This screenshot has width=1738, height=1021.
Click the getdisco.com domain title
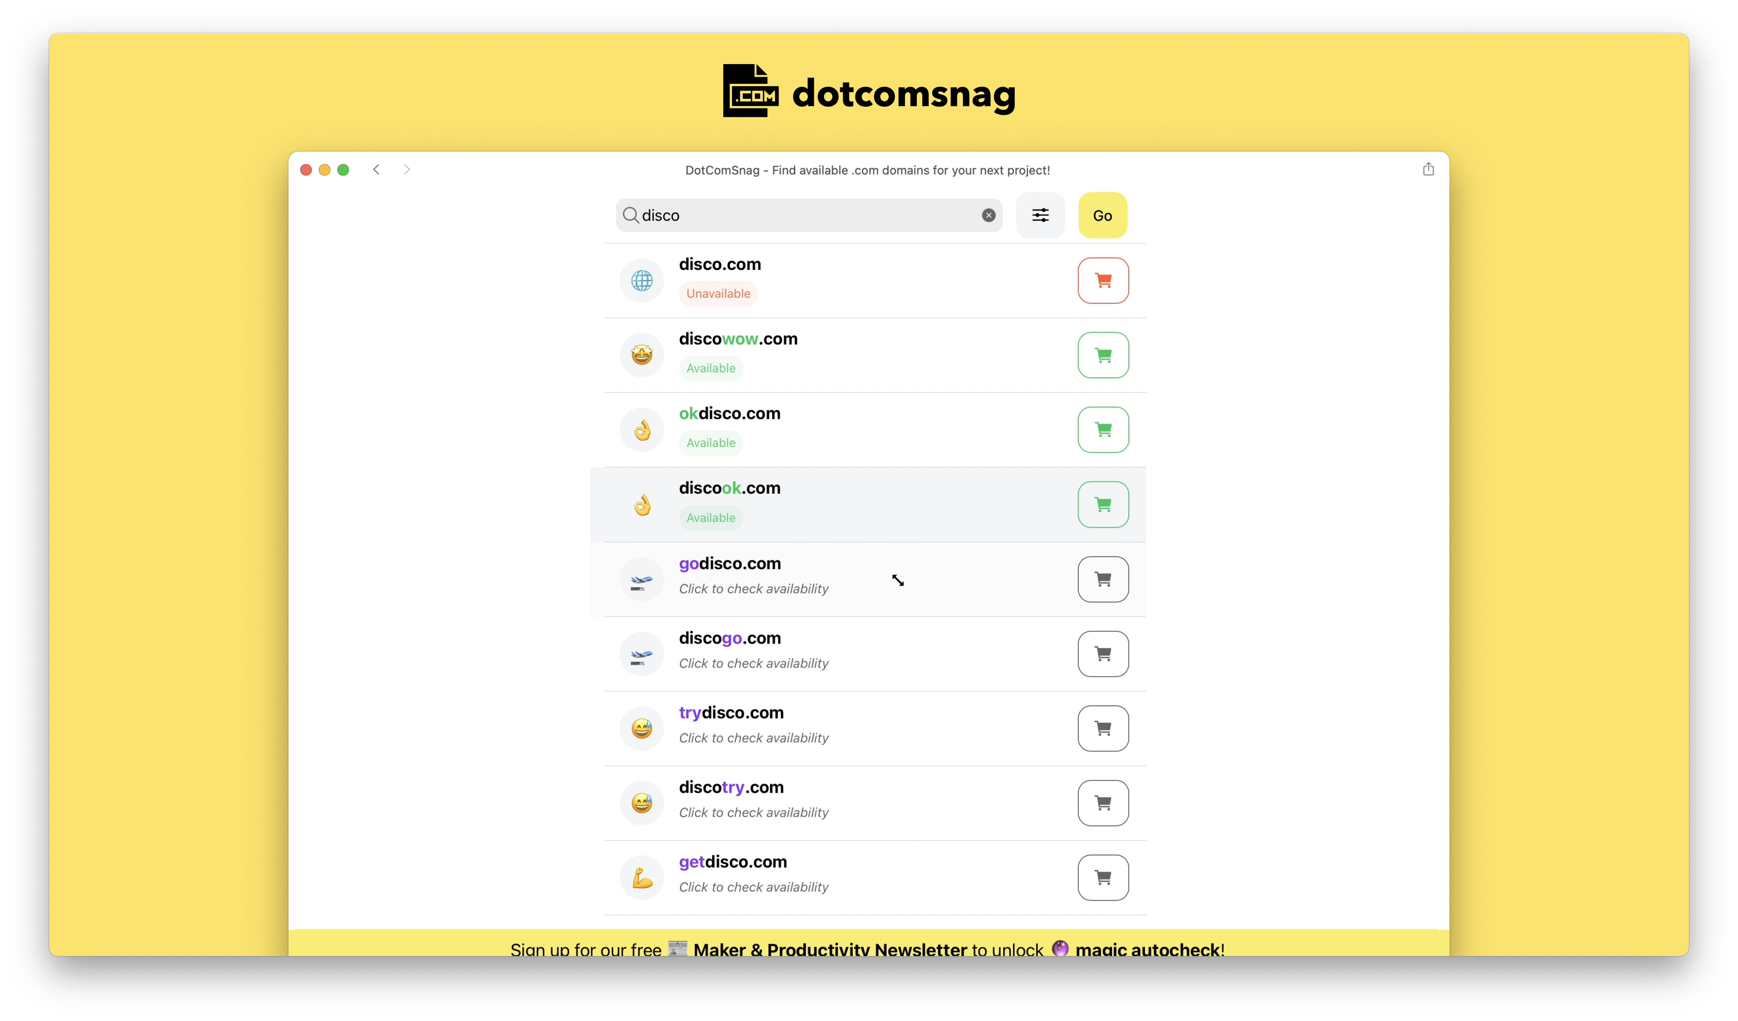[x=733, y=862]
